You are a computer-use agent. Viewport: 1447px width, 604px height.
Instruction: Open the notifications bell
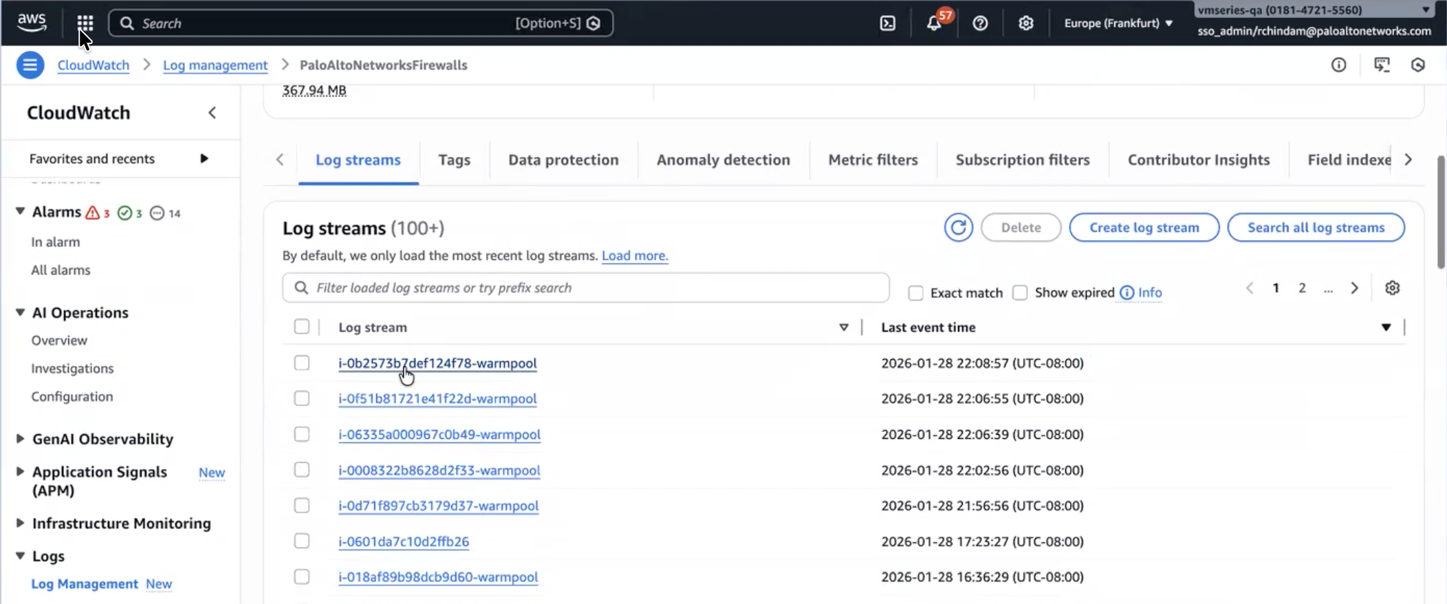[x=933, y=23]
